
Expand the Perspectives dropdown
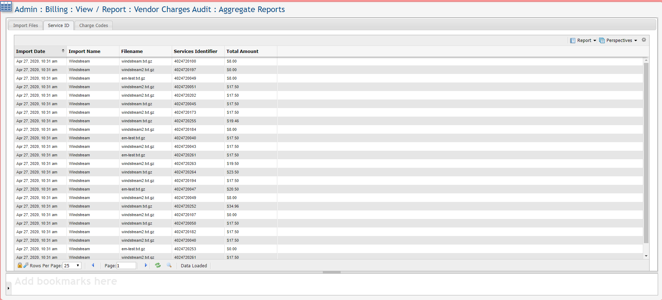pyautogui.click(x=618, y=41)
